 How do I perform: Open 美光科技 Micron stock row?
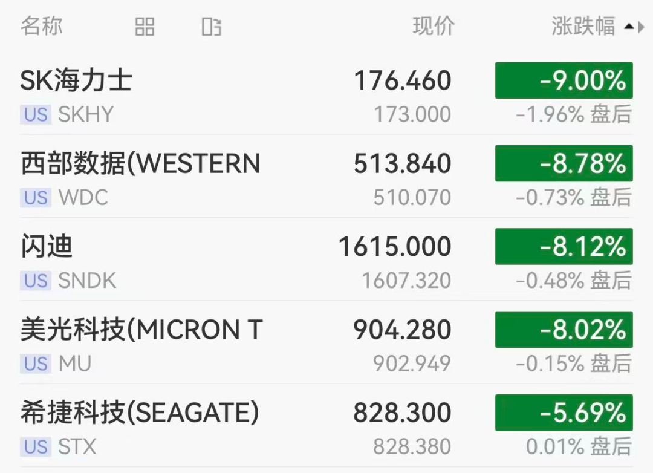(326, 342)
